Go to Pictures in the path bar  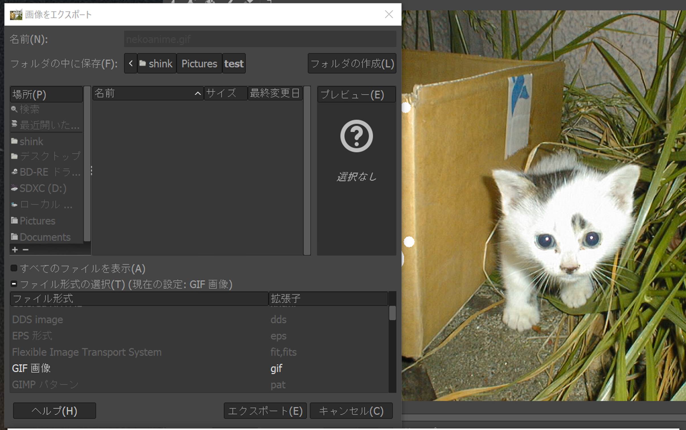(x=199, y=63)
